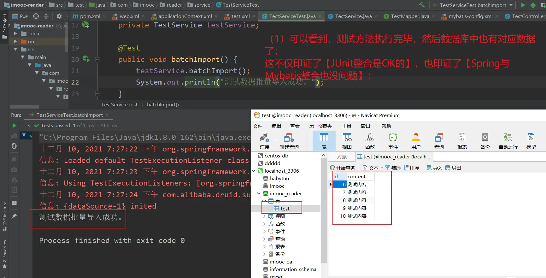Viewport: 546px width, 278px height.
Task: Collapse the imooc_reader database node
Action: [x=259, y=193]
